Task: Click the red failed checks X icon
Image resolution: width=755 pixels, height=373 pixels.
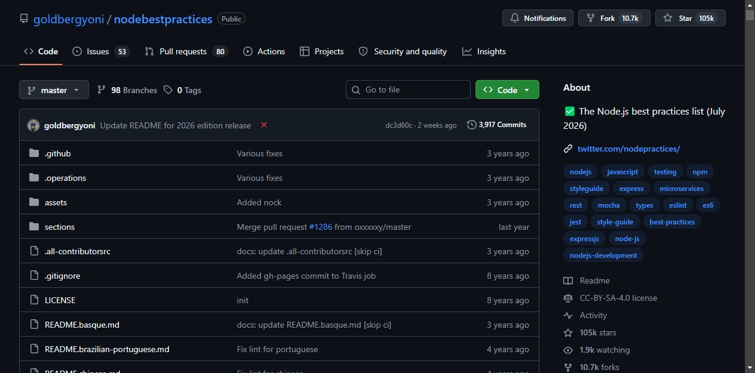Action: coord(264,125)
